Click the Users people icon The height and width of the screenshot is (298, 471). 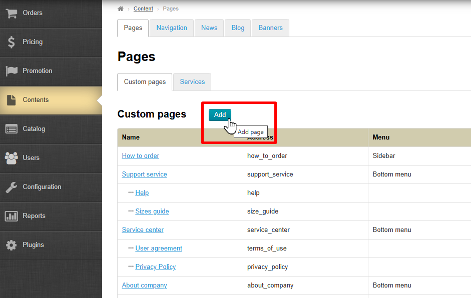coord(11,158)
